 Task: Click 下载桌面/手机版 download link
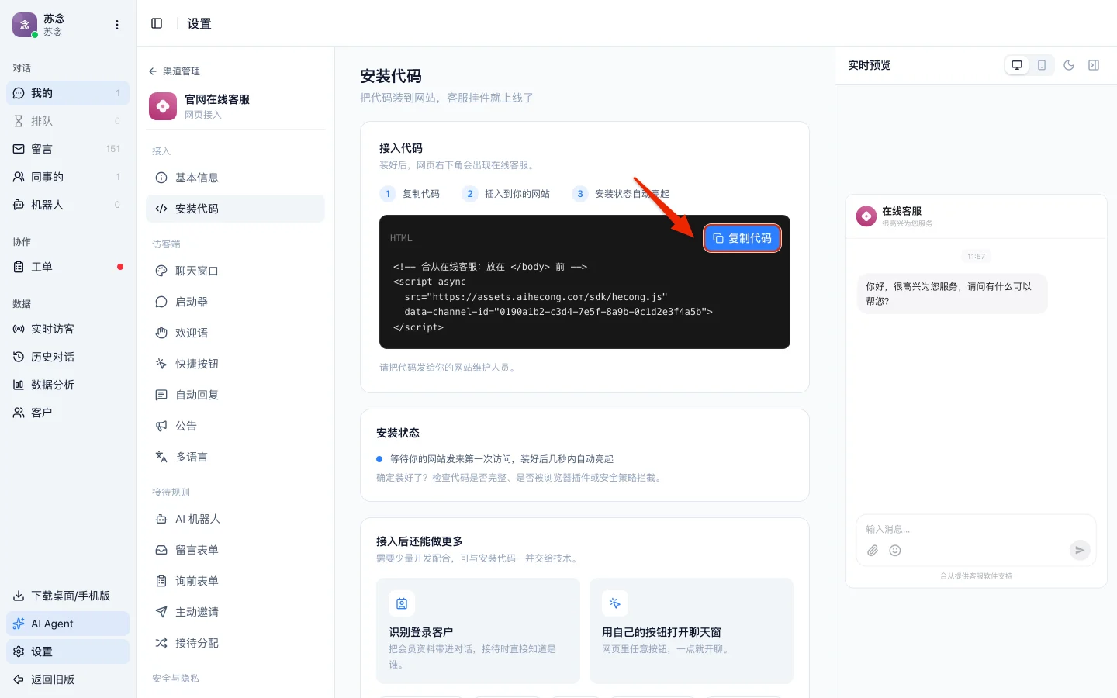pyautogui.click(x=67, y=596)
